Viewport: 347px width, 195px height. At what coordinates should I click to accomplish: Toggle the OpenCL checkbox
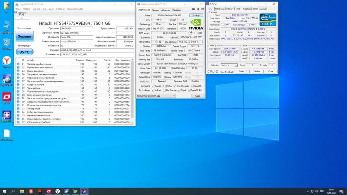[x=153, y=86]
